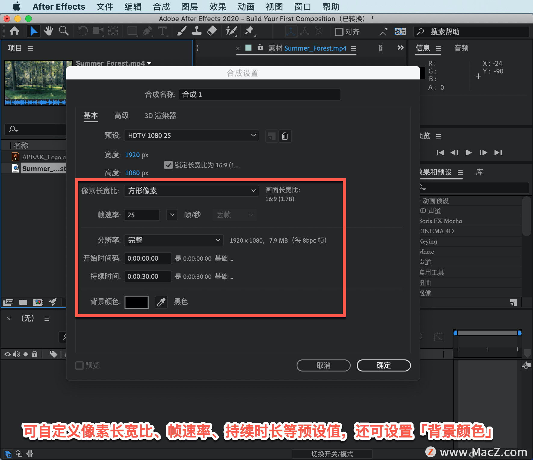Jump to last frame in Preview panel
This screenshot has height=460, width=533.
coord(498,153)
